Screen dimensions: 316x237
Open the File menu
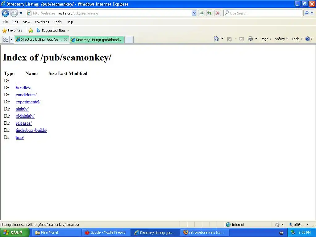point(5,22)
